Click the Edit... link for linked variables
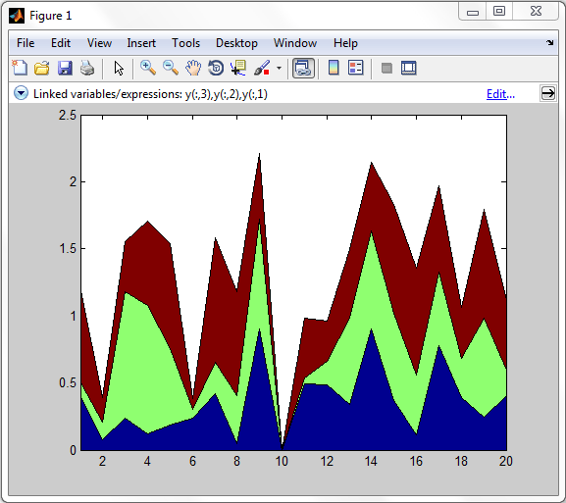Viewport: 566px width, 503px height. coord(500,94)
